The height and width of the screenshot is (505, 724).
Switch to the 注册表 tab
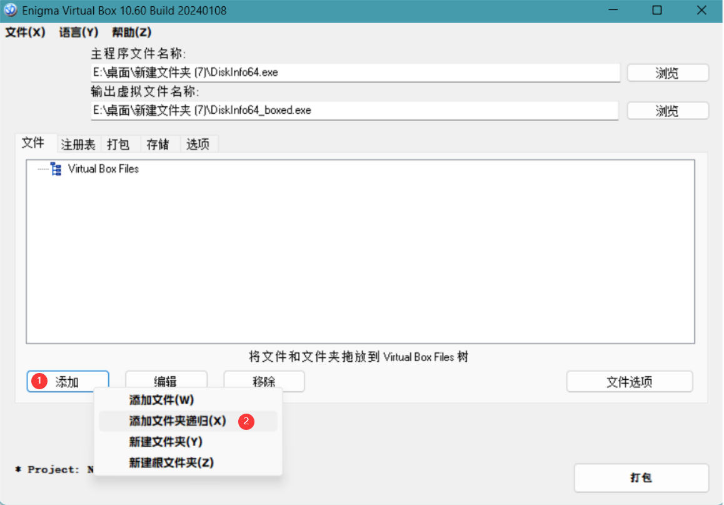[x=78, y=145]
